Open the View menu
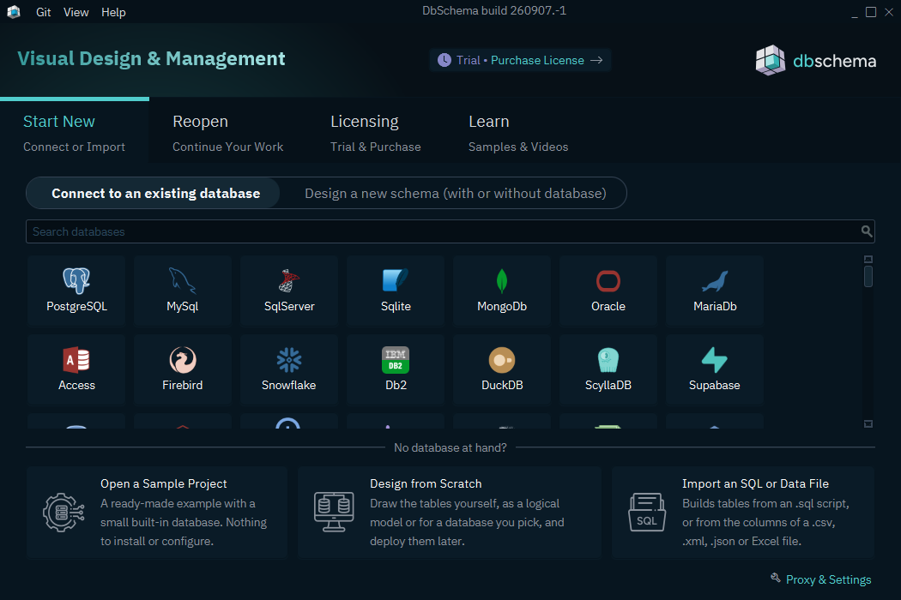 coord(76,12)
